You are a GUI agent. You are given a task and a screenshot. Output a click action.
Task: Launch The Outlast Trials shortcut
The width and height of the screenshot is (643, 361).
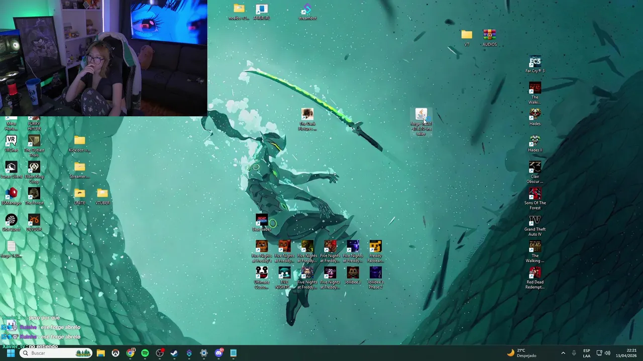click(x=34, y=145)
